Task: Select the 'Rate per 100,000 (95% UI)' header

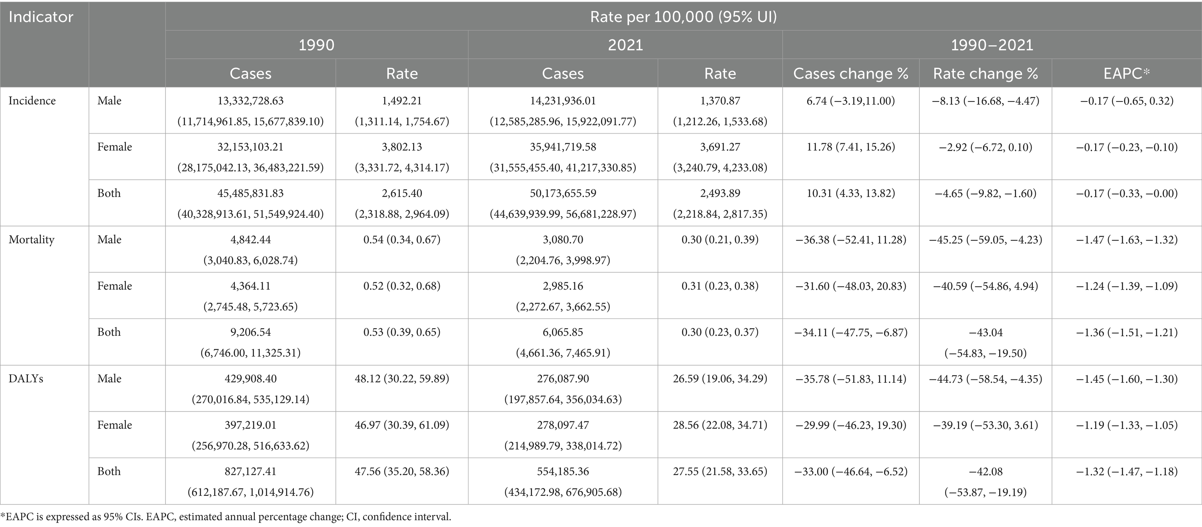Action: coord(683,17)
